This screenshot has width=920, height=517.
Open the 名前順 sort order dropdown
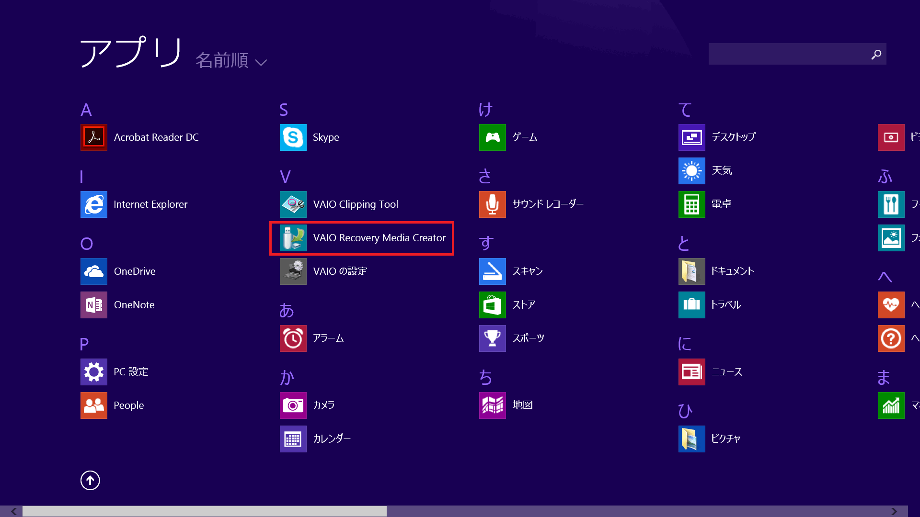click(231, 61)
